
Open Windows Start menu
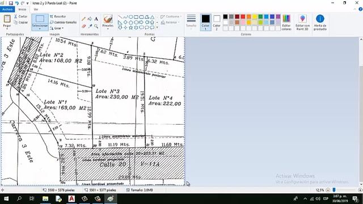tap(6, 199)
